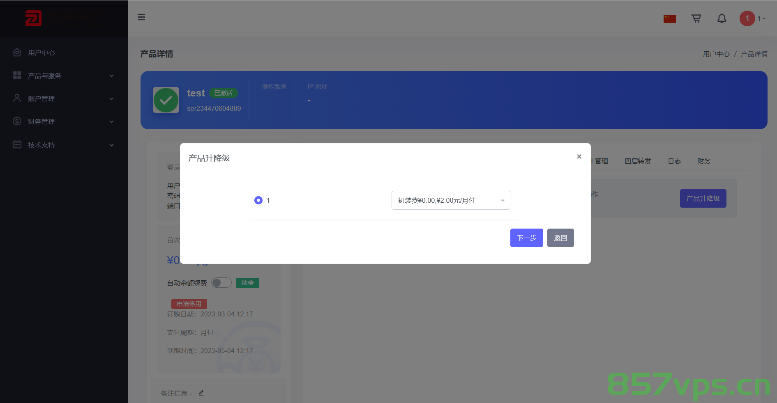Image resolution: width=777 pixels, height=403 pixels.
Task: Click the Chinese flag language icon
Action: coord(670,19)
